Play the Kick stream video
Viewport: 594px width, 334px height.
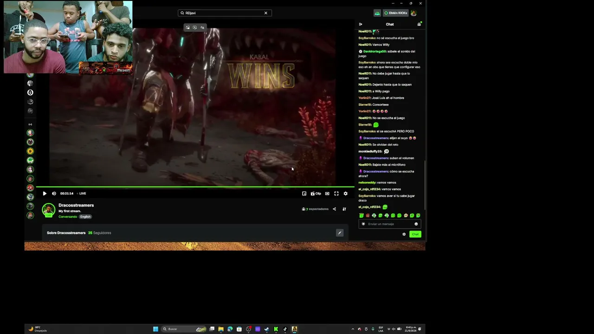(45, 193)
